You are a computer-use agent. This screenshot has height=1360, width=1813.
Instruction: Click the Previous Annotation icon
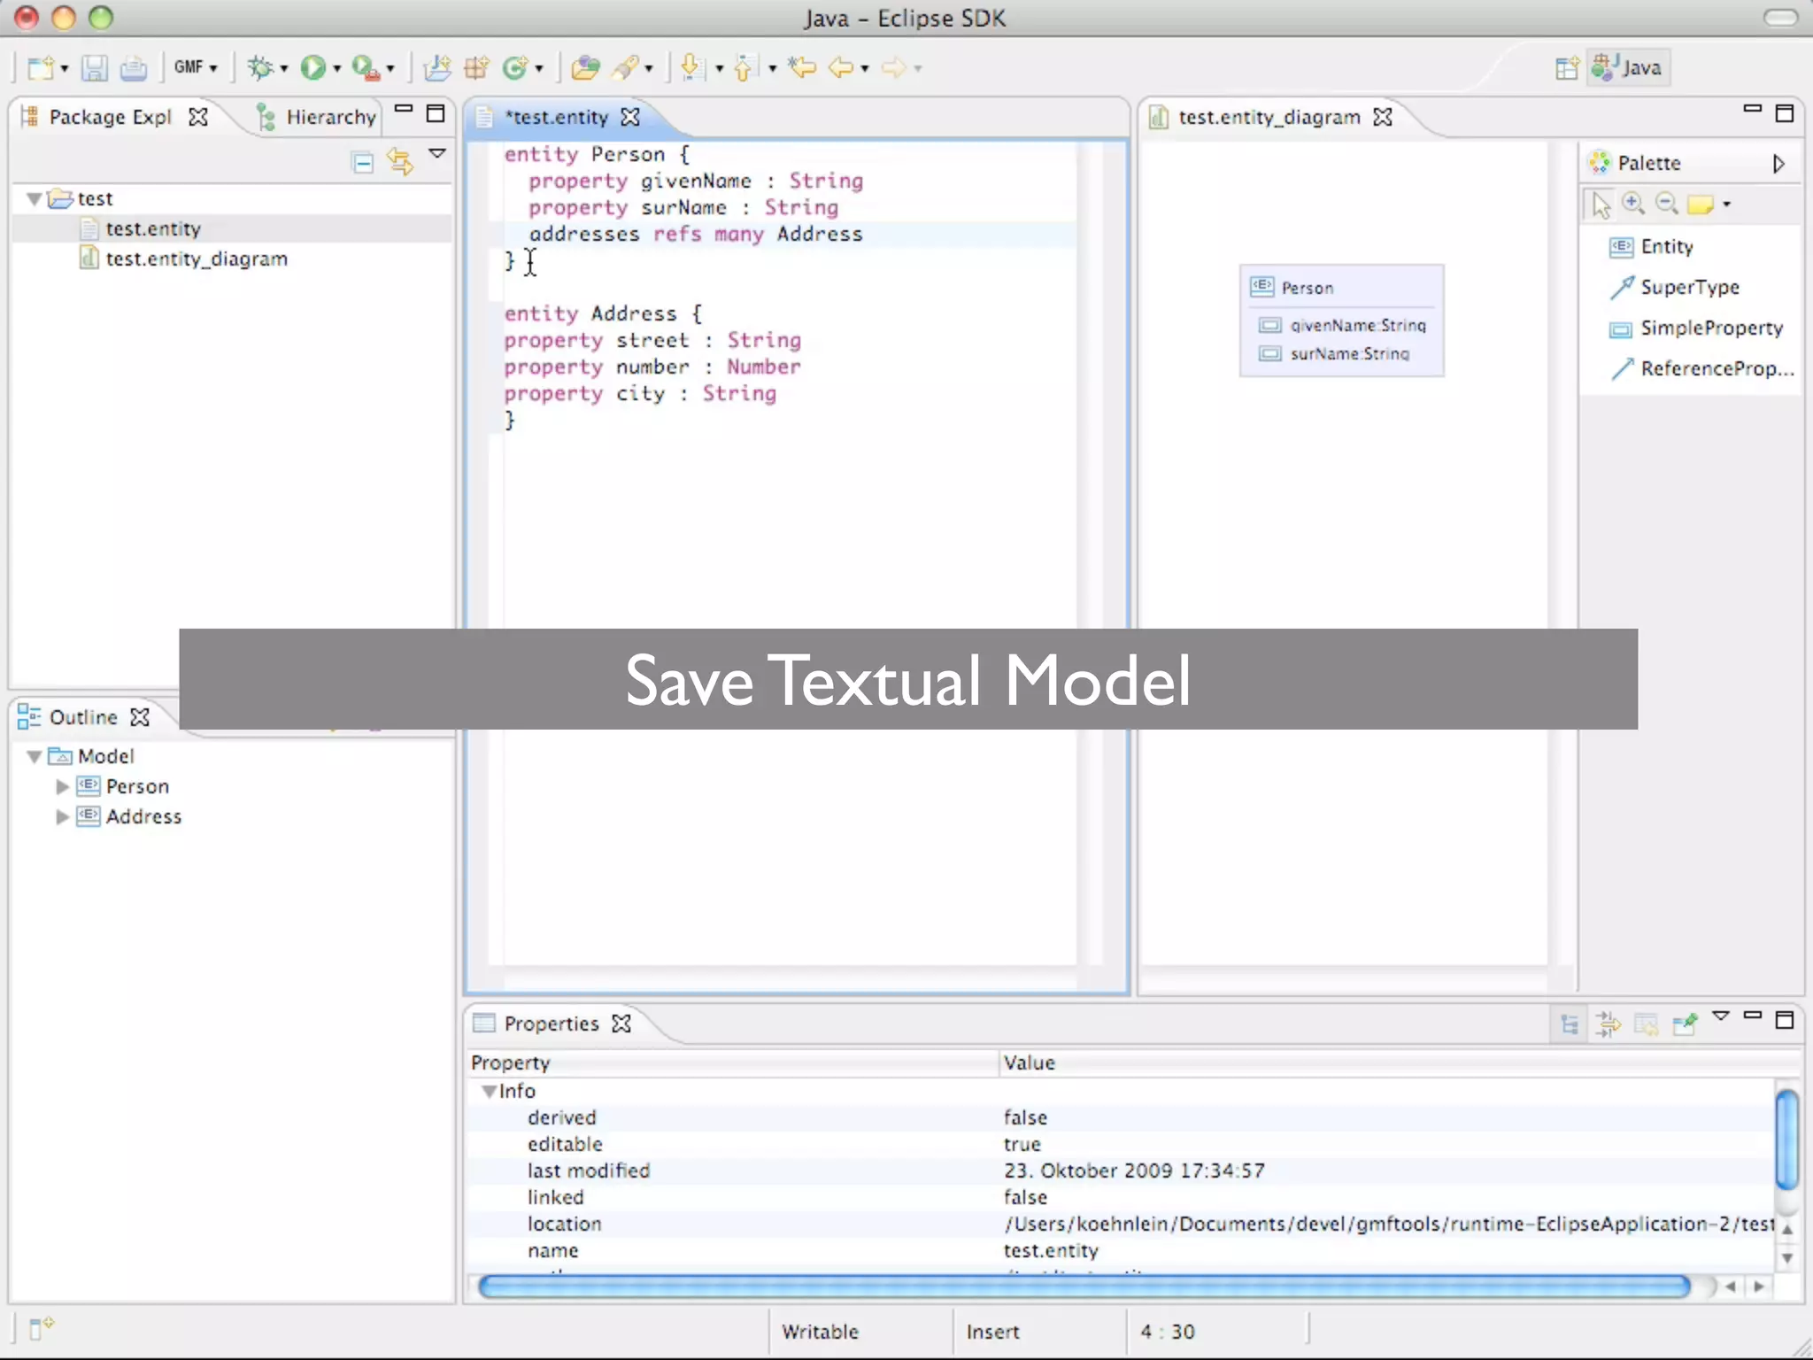[x=745, y=67]
